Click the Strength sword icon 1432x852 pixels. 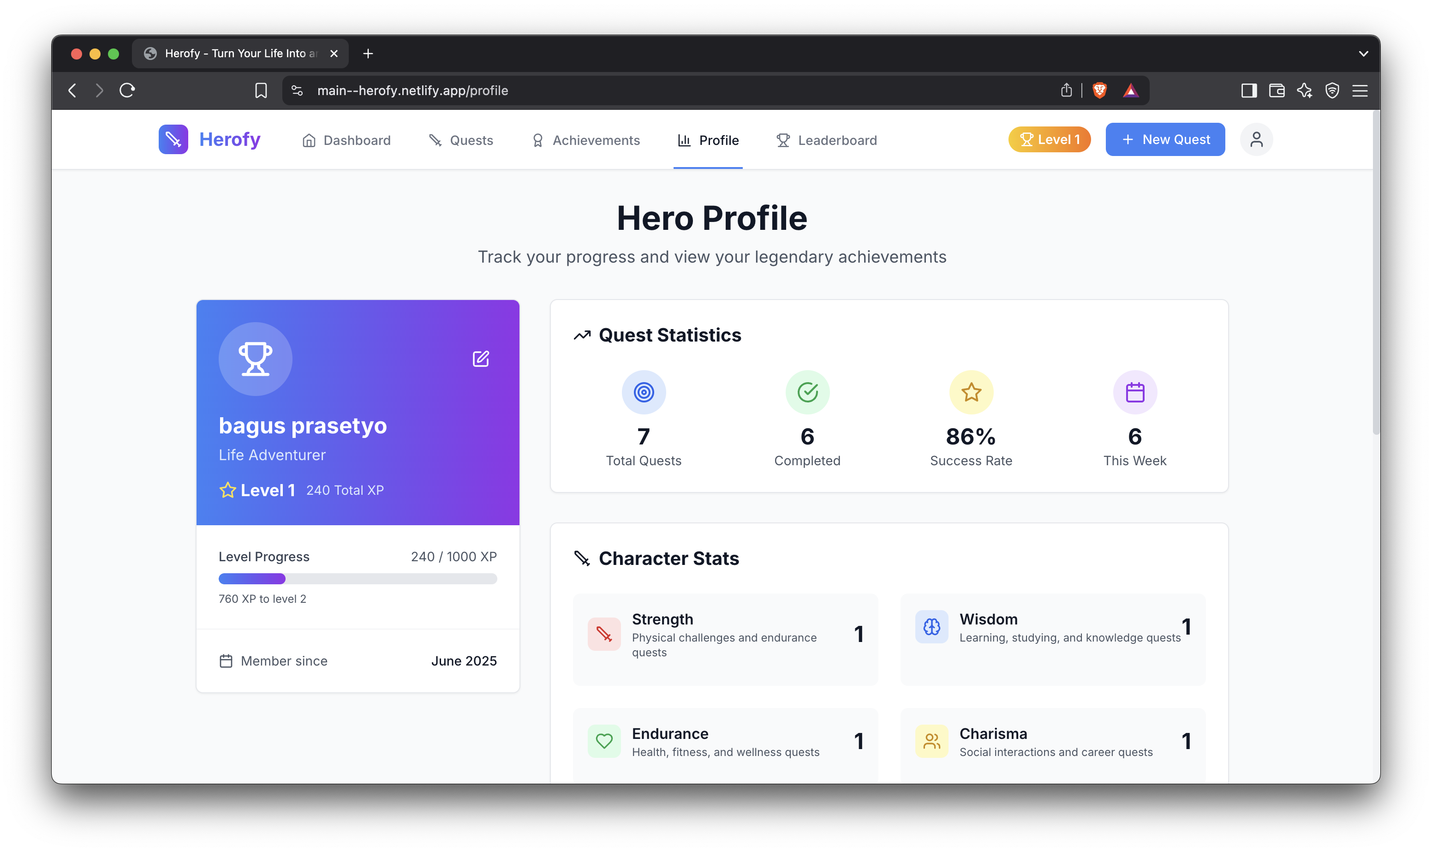point(604,634)
